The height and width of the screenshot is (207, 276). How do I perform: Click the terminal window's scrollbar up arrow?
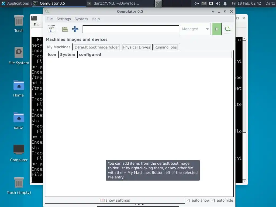pyautogui.click(x=244, y=39)
